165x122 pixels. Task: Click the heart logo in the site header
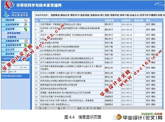tap(9, 5)
